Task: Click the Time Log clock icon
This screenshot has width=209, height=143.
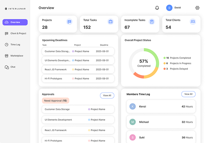Action: coord(7,45)
